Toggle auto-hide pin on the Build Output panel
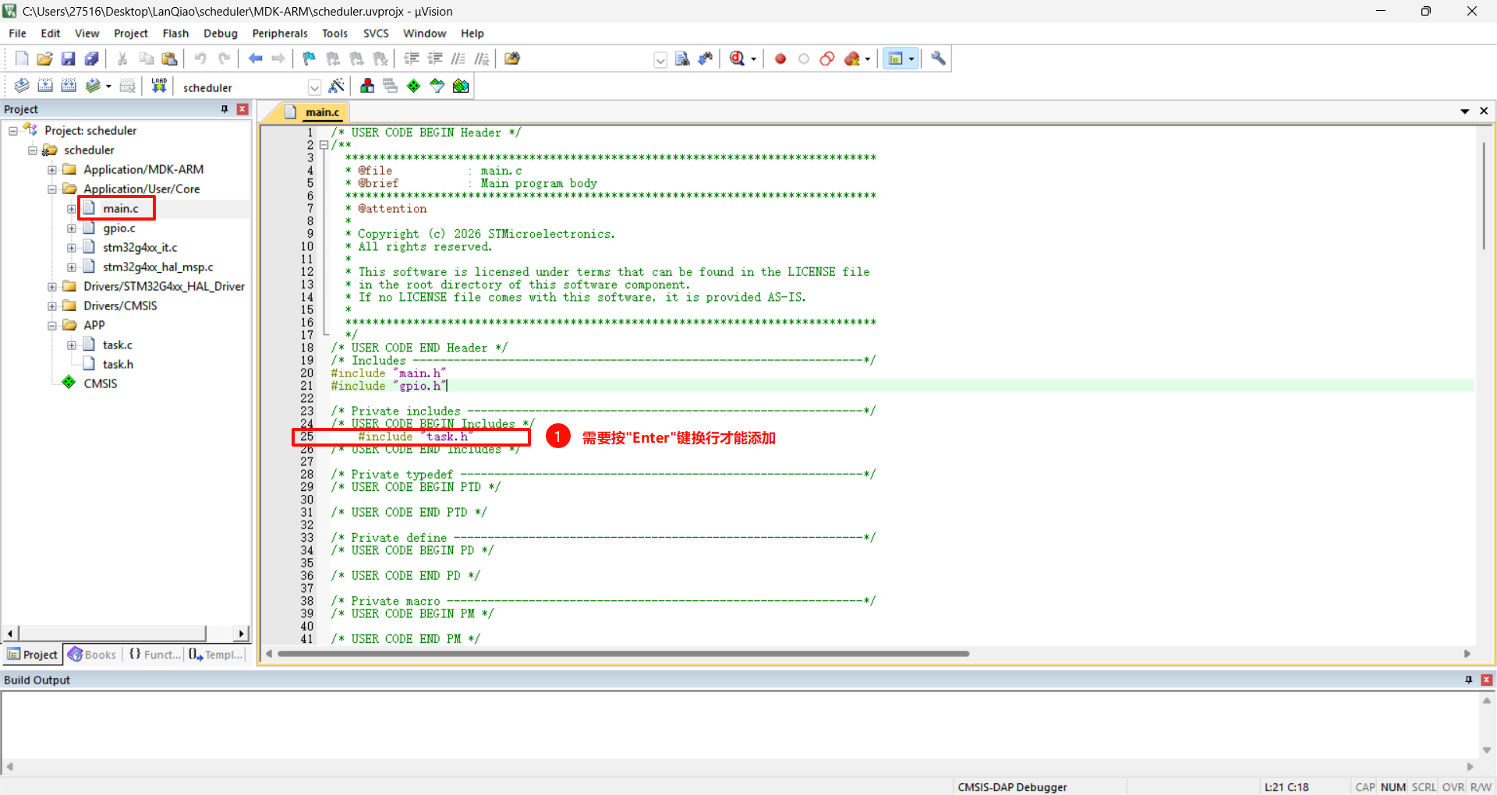1497x795 pixels. 1469,680
